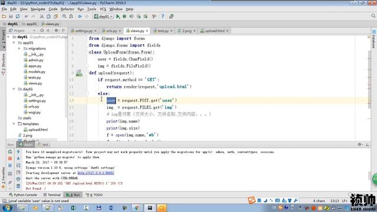Open the File menu
This screenshot has height=212, width=377.
pyautogui.click(x=4, y=9)
